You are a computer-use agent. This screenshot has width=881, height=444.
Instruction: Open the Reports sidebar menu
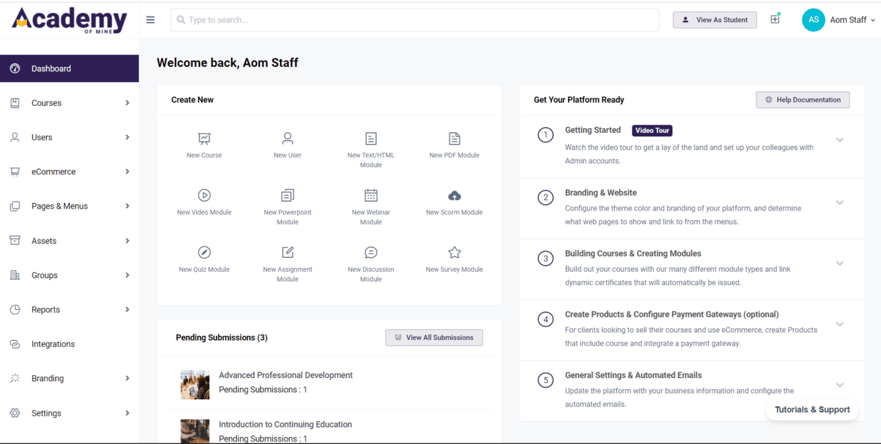pos(69,309)
